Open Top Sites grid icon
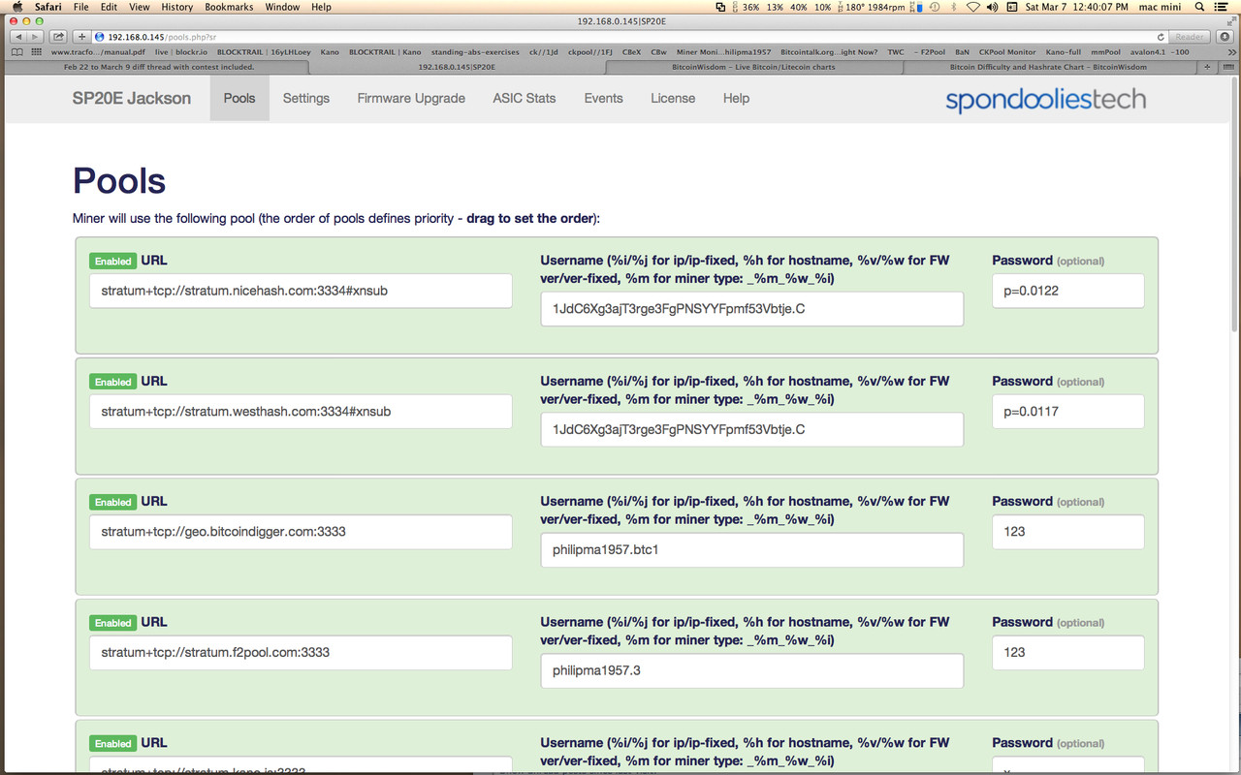Viewport: 1241px width, 775px height. [37, 52]
